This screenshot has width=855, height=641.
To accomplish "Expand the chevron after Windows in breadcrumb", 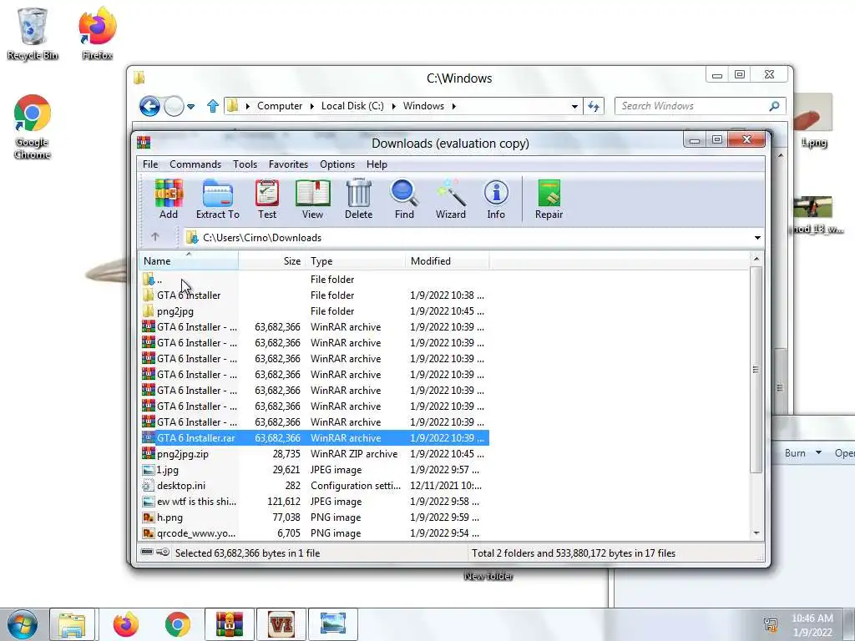I will 453,106.
